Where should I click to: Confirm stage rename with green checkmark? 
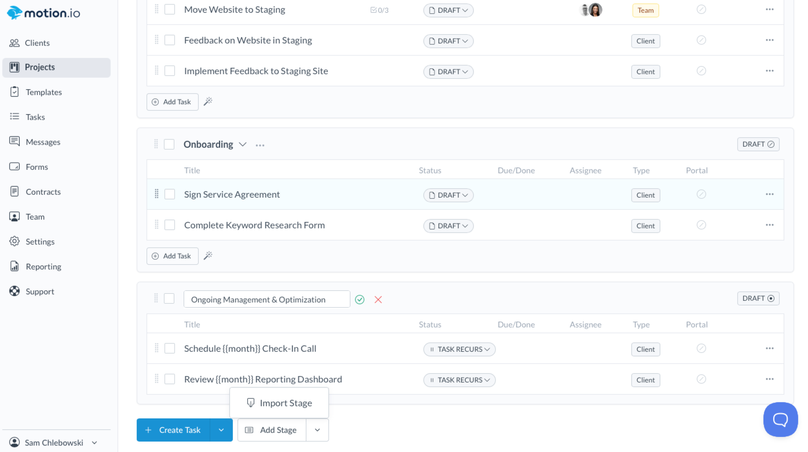359,300
